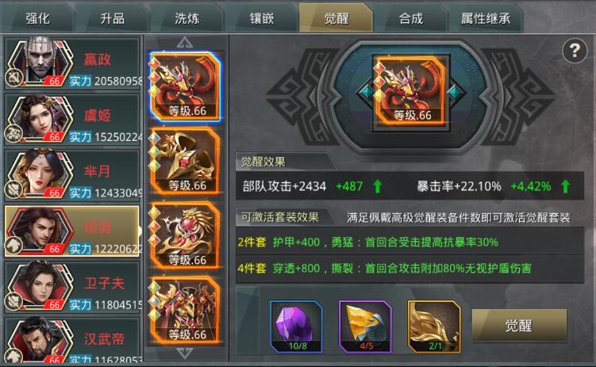Select the golden horn material 2/1
The width and height of the screenshot is (596, 367).
(x=433, y=327)
